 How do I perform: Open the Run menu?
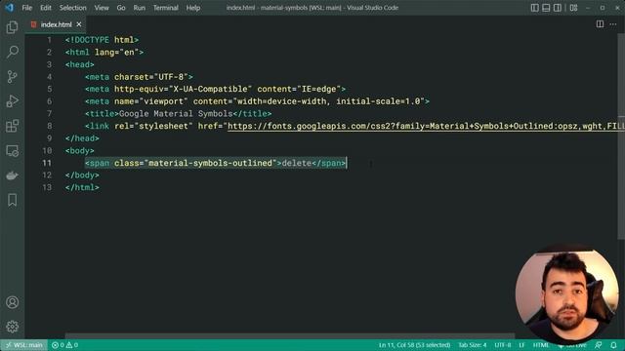(139, 8)
